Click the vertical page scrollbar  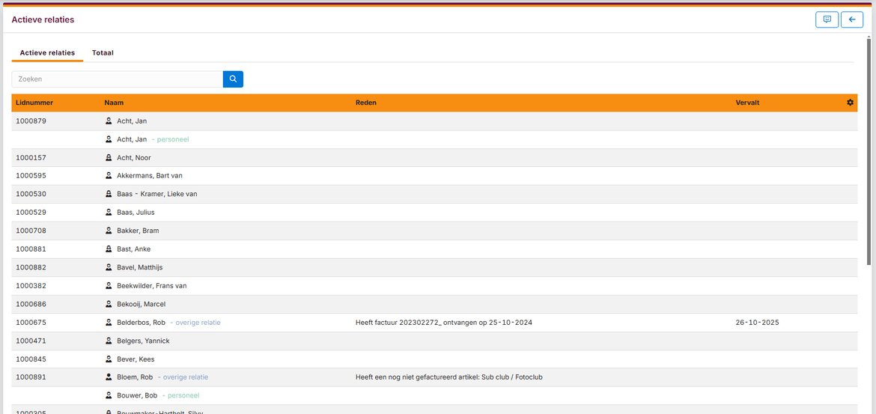tap(869, 150)
